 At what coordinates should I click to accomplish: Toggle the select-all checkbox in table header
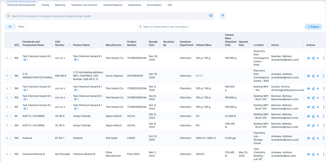11,45
